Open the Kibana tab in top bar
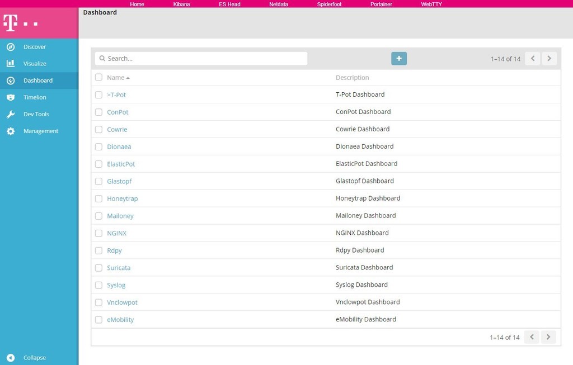The image size is (573, 365). point(182,4)
